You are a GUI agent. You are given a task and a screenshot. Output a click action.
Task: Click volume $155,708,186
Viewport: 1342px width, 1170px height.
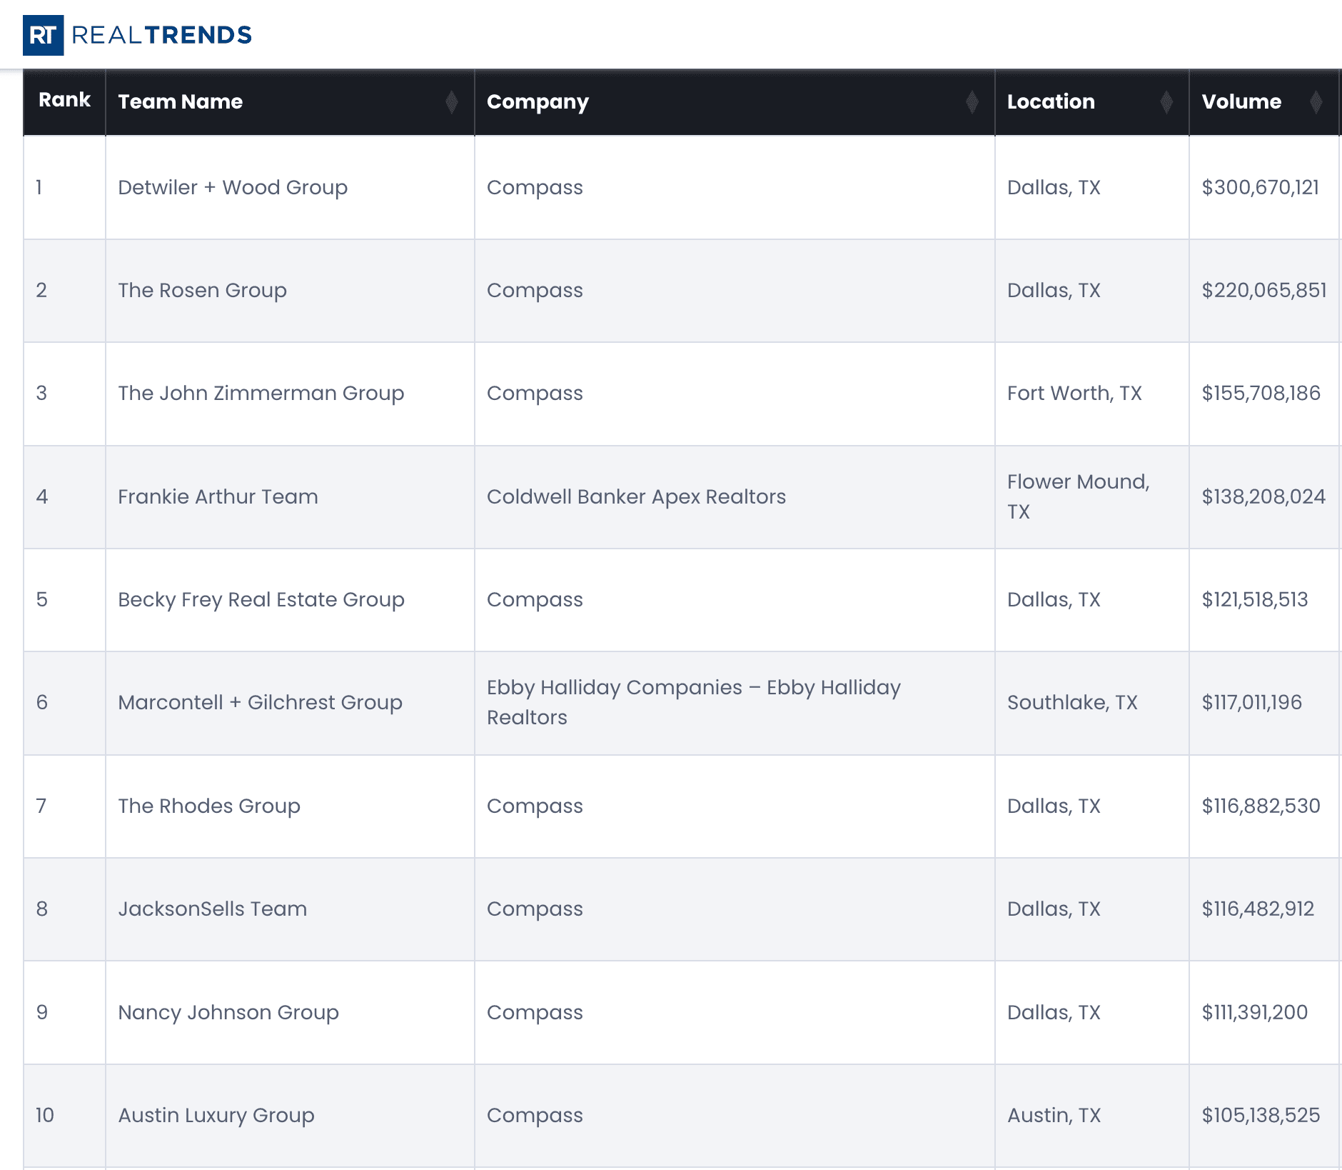tap(1261, 394)
